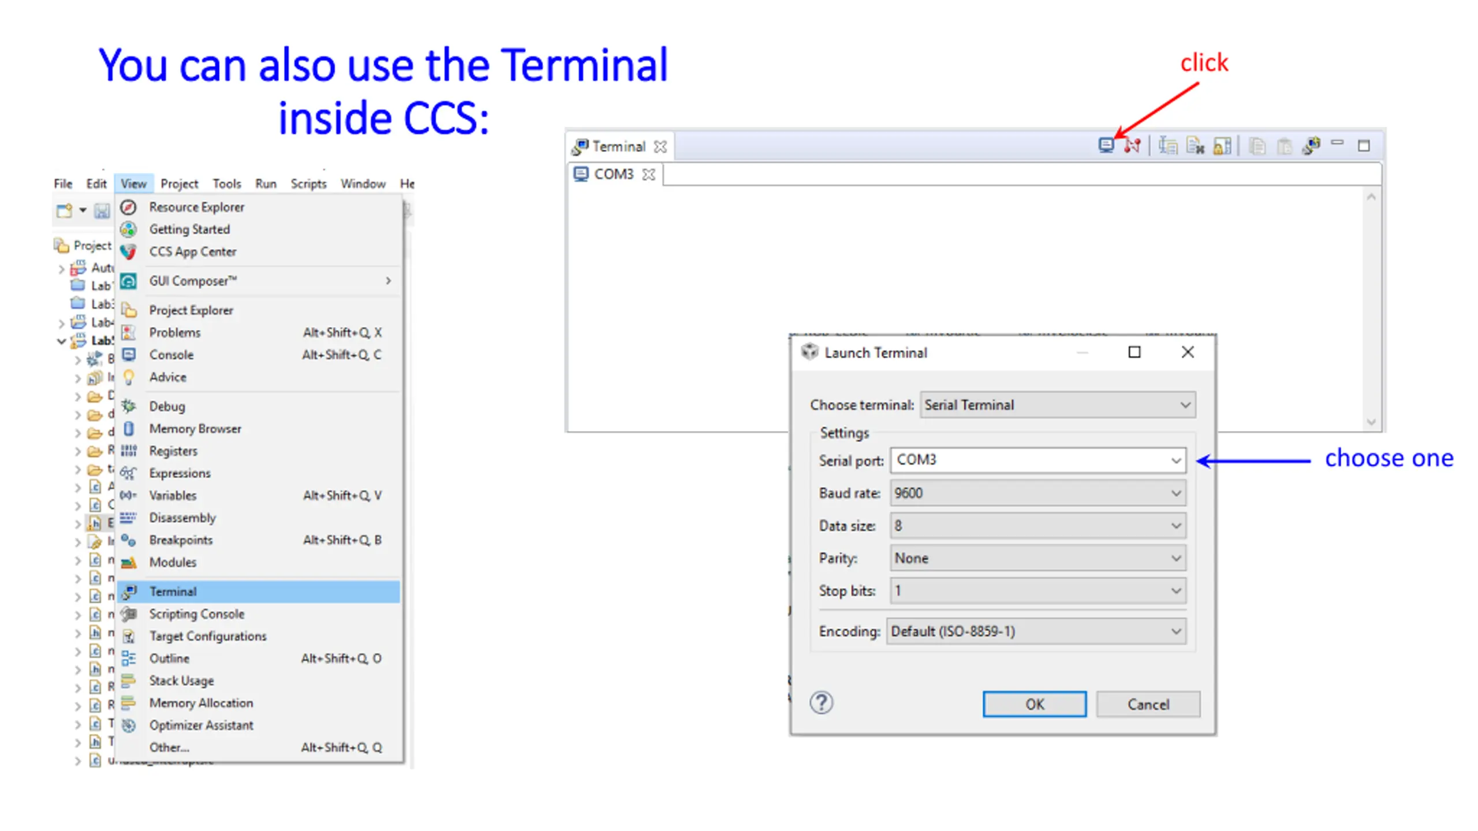Select Optimizer Assistant menu entry
Screen dimensions: 1478x831
tap(259, 725)
